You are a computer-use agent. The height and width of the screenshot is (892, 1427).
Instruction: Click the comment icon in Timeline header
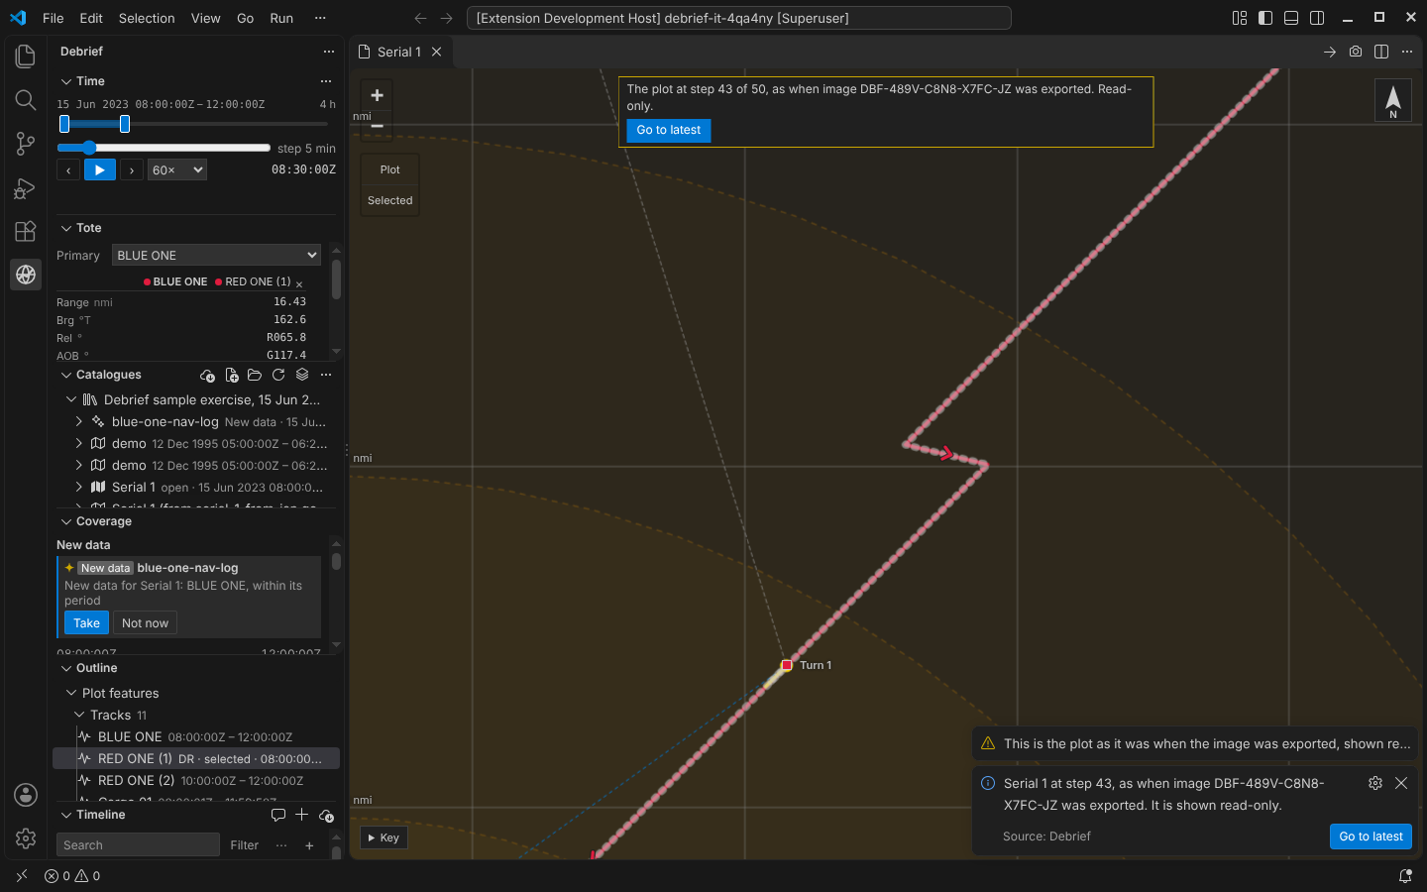click(278, 815)
